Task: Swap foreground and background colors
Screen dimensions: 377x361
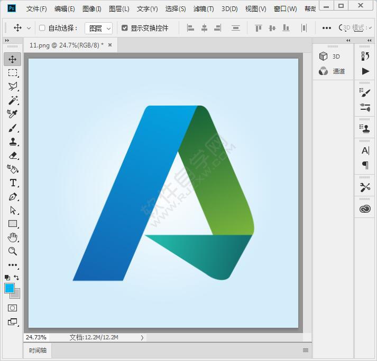Action: click(x=16, y=278)
